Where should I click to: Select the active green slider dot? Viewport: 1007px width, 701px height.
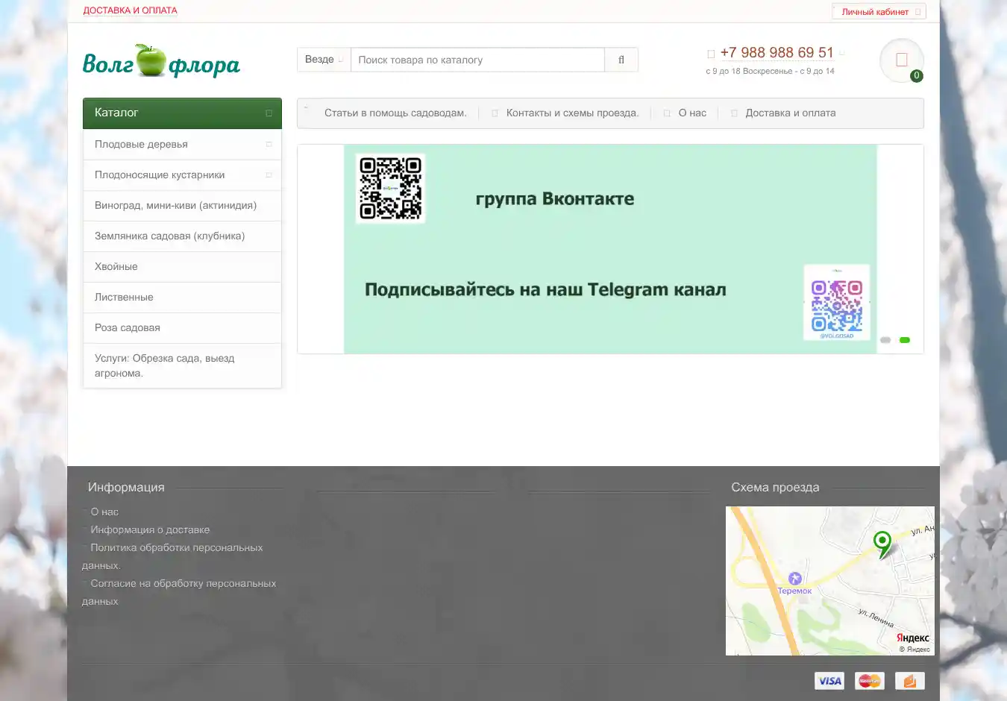[905, 340]
